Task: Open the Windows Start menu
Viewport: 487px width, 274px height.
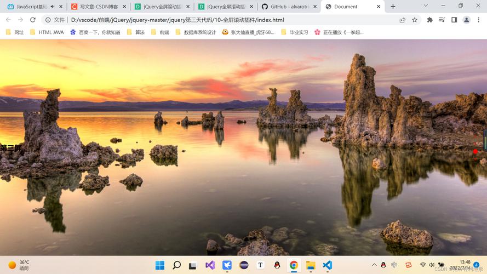Action: (x=160, y=265)
